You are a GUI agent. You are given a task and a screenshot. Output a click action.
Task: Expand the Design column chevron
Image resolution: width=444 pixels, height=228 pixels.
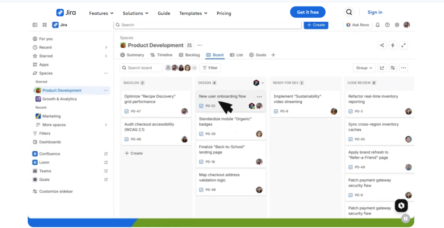[x=262, y=83]
